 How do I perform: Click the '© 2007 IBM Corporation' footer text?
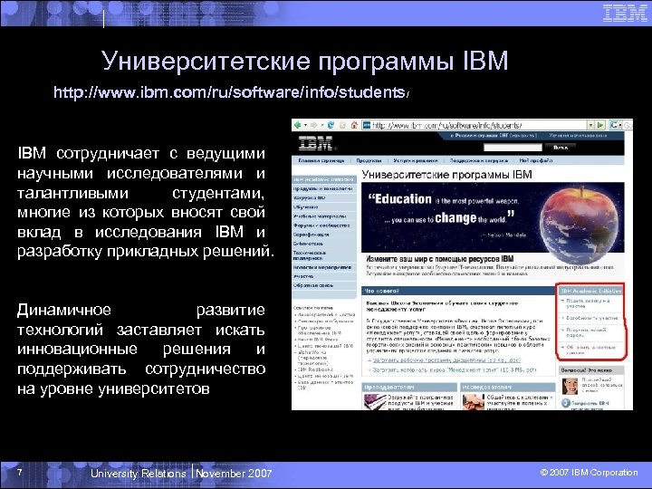(589, 473)
